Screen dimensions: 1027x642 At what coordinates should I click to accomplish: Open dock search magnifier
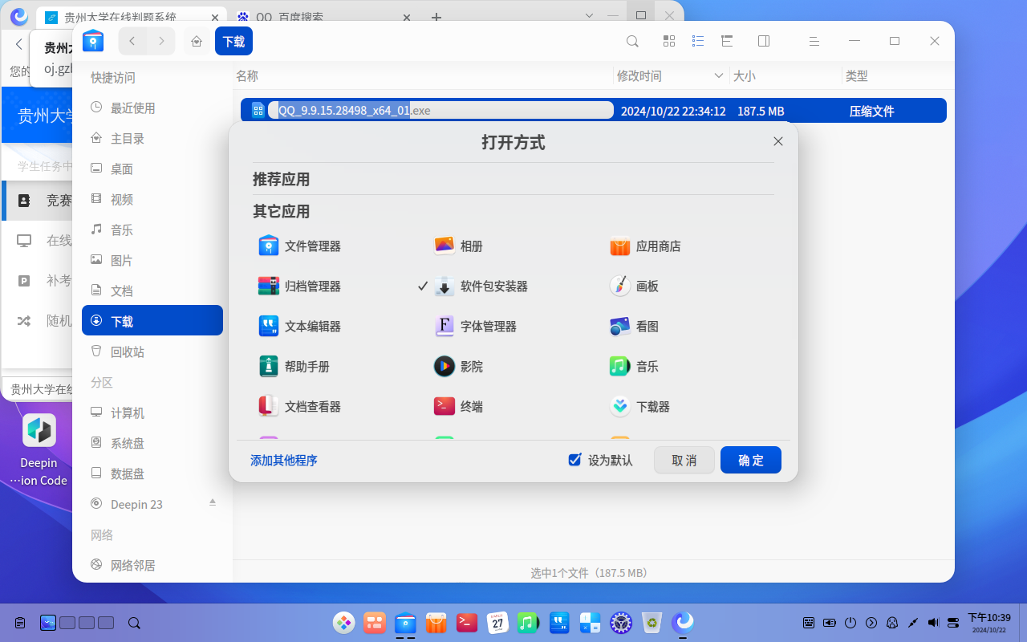click(134, 622)
